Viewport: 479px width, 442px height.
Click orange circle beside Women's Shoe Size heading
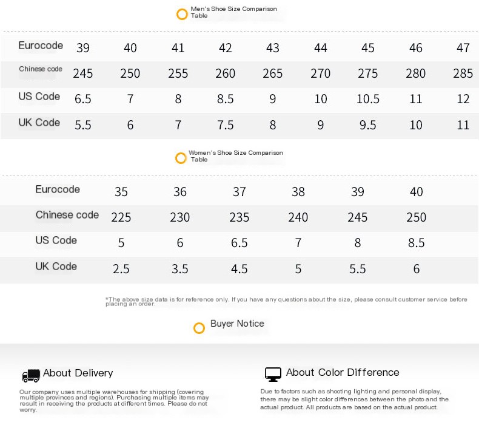181,158
